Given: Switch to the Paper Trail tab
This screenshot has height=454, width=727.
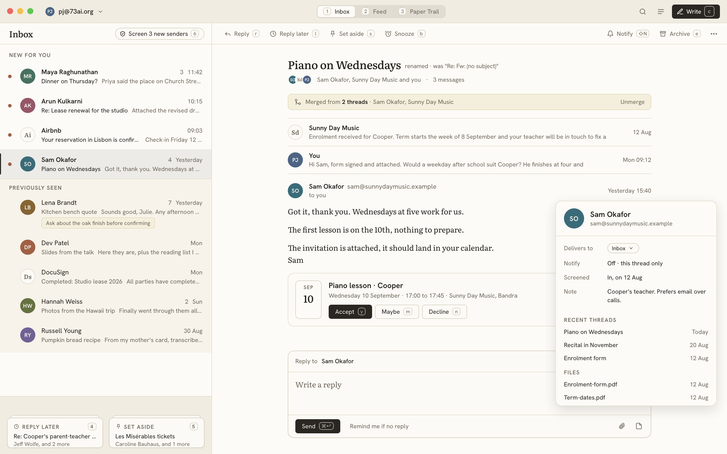Looking at the screenshot, I should 419,11.
